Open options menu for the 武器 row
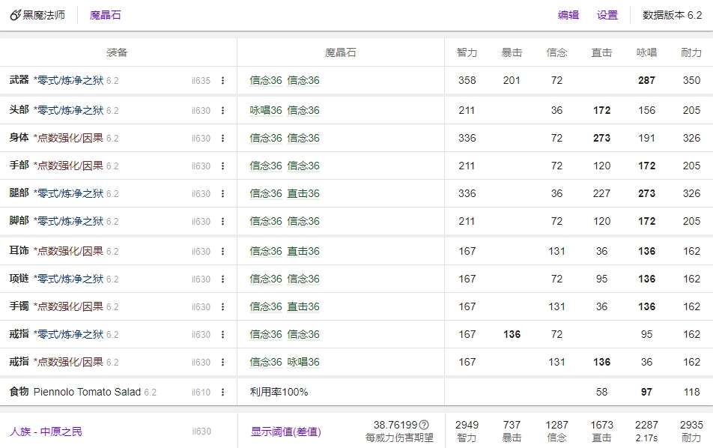713x448 pixels. 222,81
